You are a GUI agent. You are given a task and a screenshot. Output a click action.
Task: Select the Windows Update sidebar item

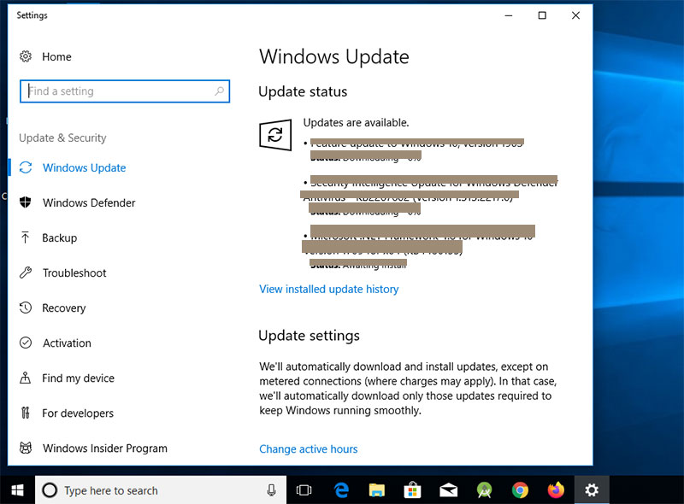click(x=84, y=167)
